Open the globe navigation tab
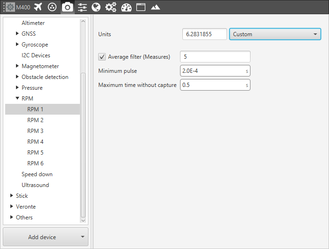 tap(96, 8)
